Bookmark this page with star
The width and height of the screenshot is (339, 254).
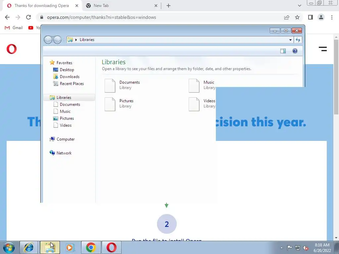(x=297, y=17)
